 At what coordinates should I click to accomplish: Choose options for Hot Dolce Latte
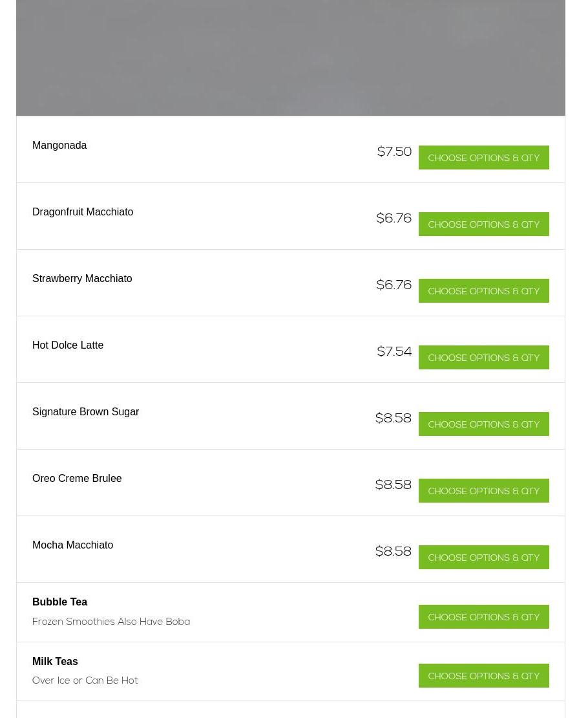point(483,358)
